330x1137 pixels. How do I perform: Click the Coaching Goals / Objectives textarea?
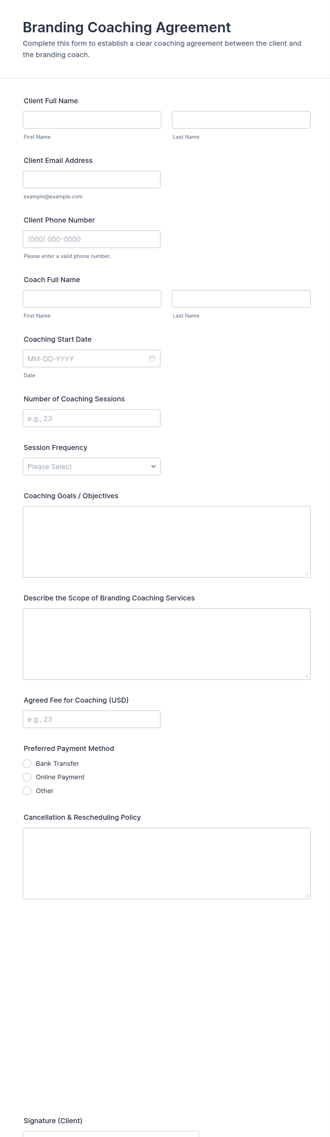166,542
